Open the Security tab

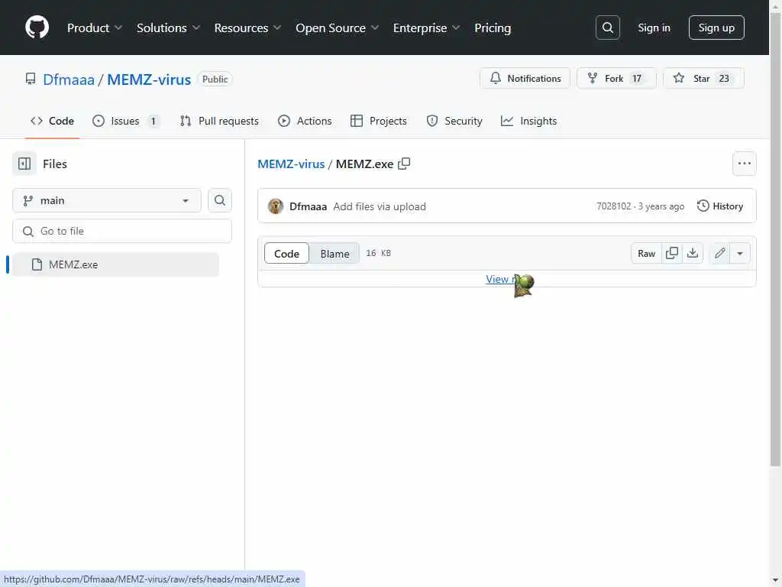point(454,121)
